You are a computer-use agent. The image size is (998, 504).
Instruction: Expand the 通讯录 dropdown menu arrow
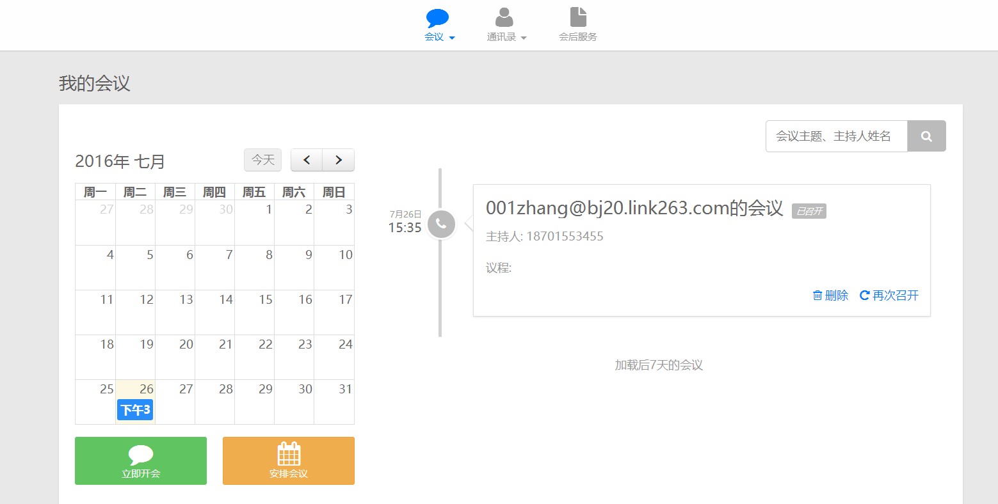pos(524,38)
